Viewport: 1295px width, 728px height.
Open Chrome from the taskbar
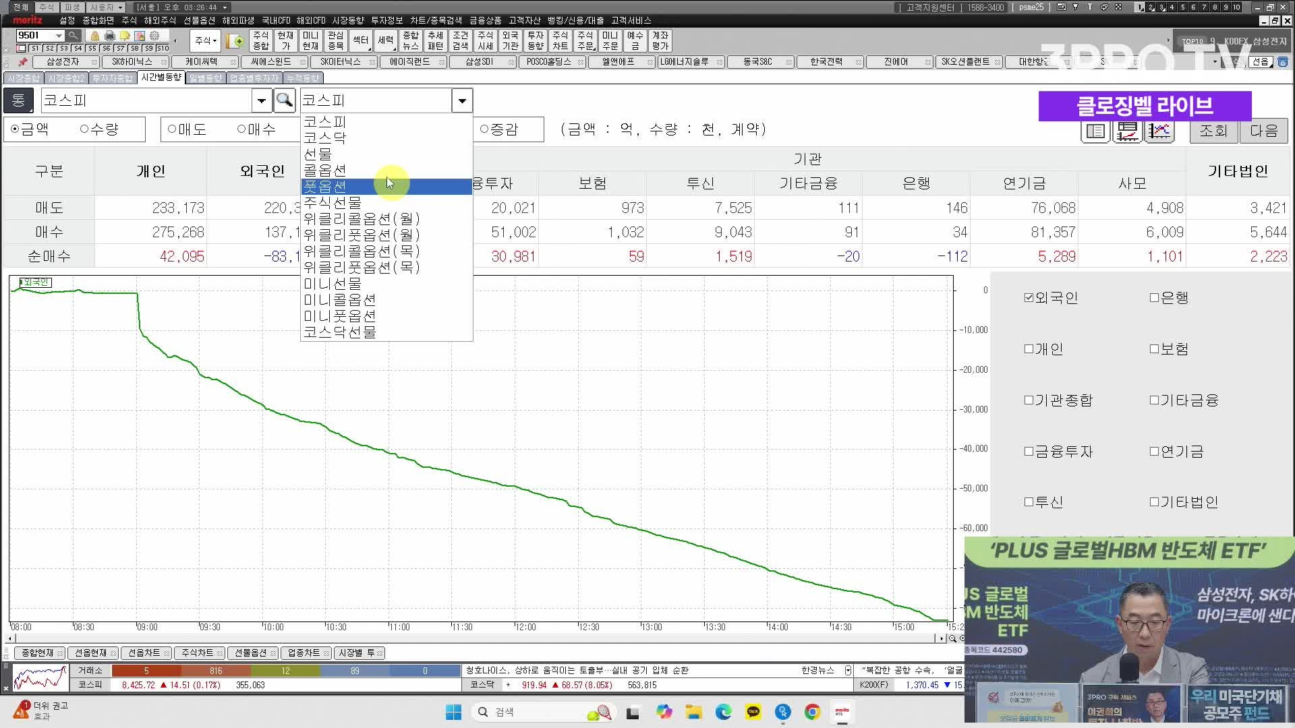click(x=813, y=712)
